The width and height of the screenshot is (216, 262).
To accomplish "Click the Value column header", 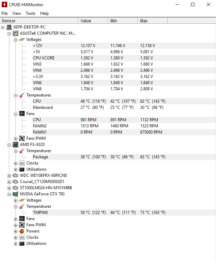I will (x=93, y=21).
